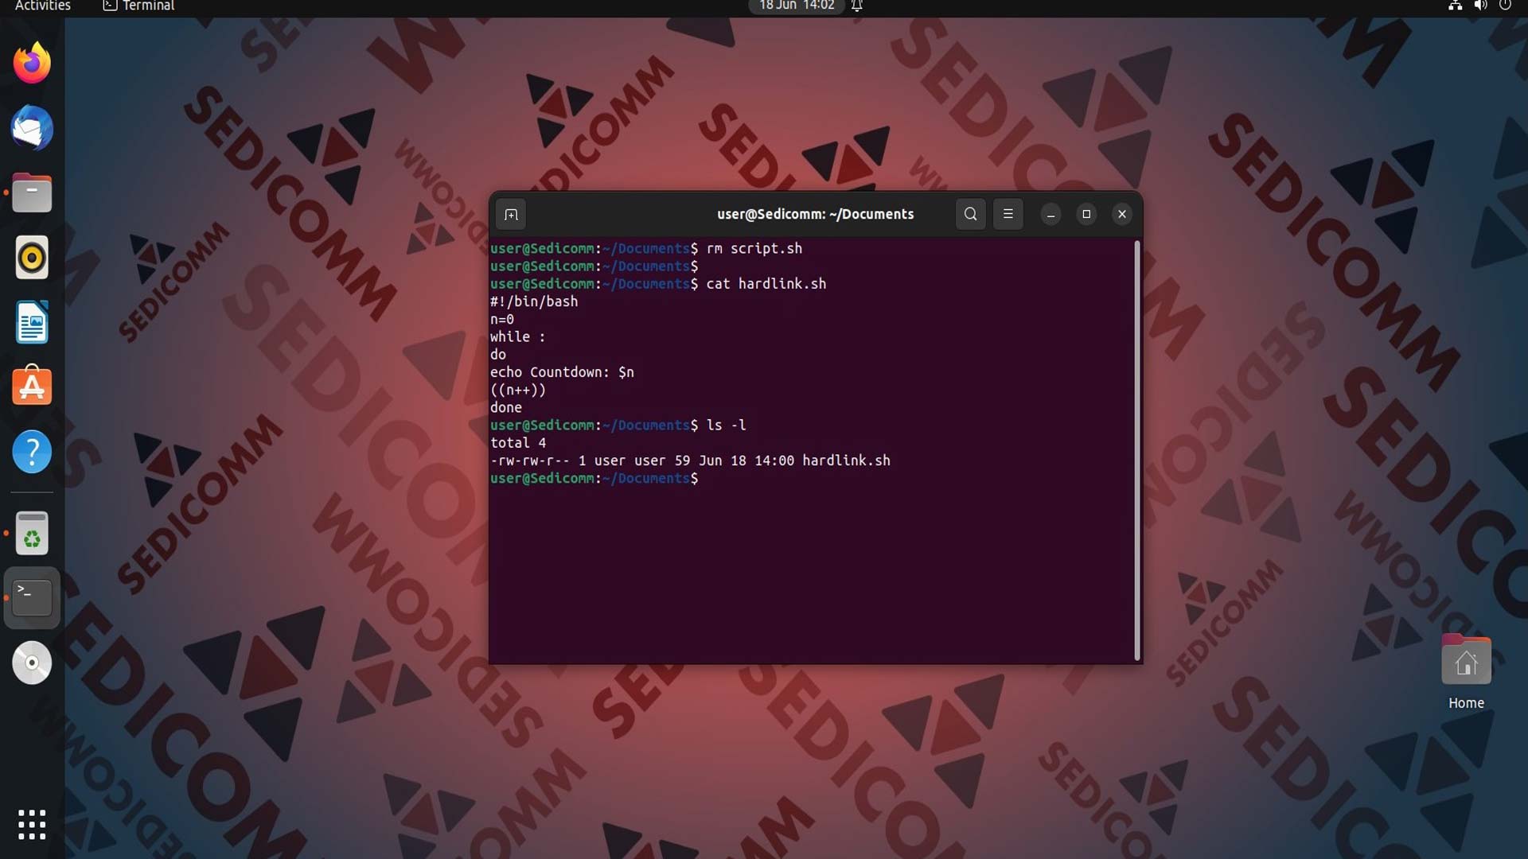The image size is (1528, 859).
Task: Launch Rhythmbox music player
Action: (32, 258)
